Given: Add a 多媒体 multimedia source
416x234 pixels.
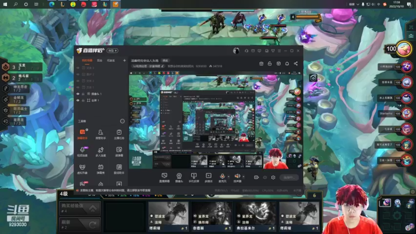Looking at the screenshot, I should point(209,177).
